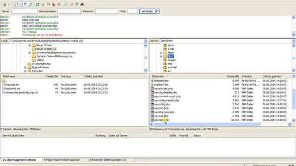Image resolution: width=296 pixels, height=166 pixels.
Task: Click into the Passwort field
Action: point(107,11)
